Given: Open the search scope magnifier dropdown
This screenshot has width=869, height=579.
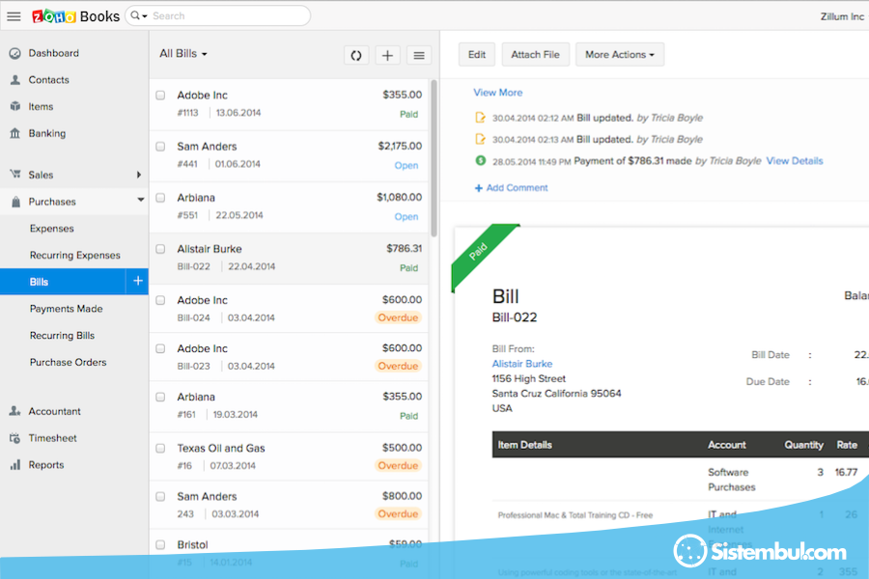Looking at the screenshot, I should click(x=138, y=16).
